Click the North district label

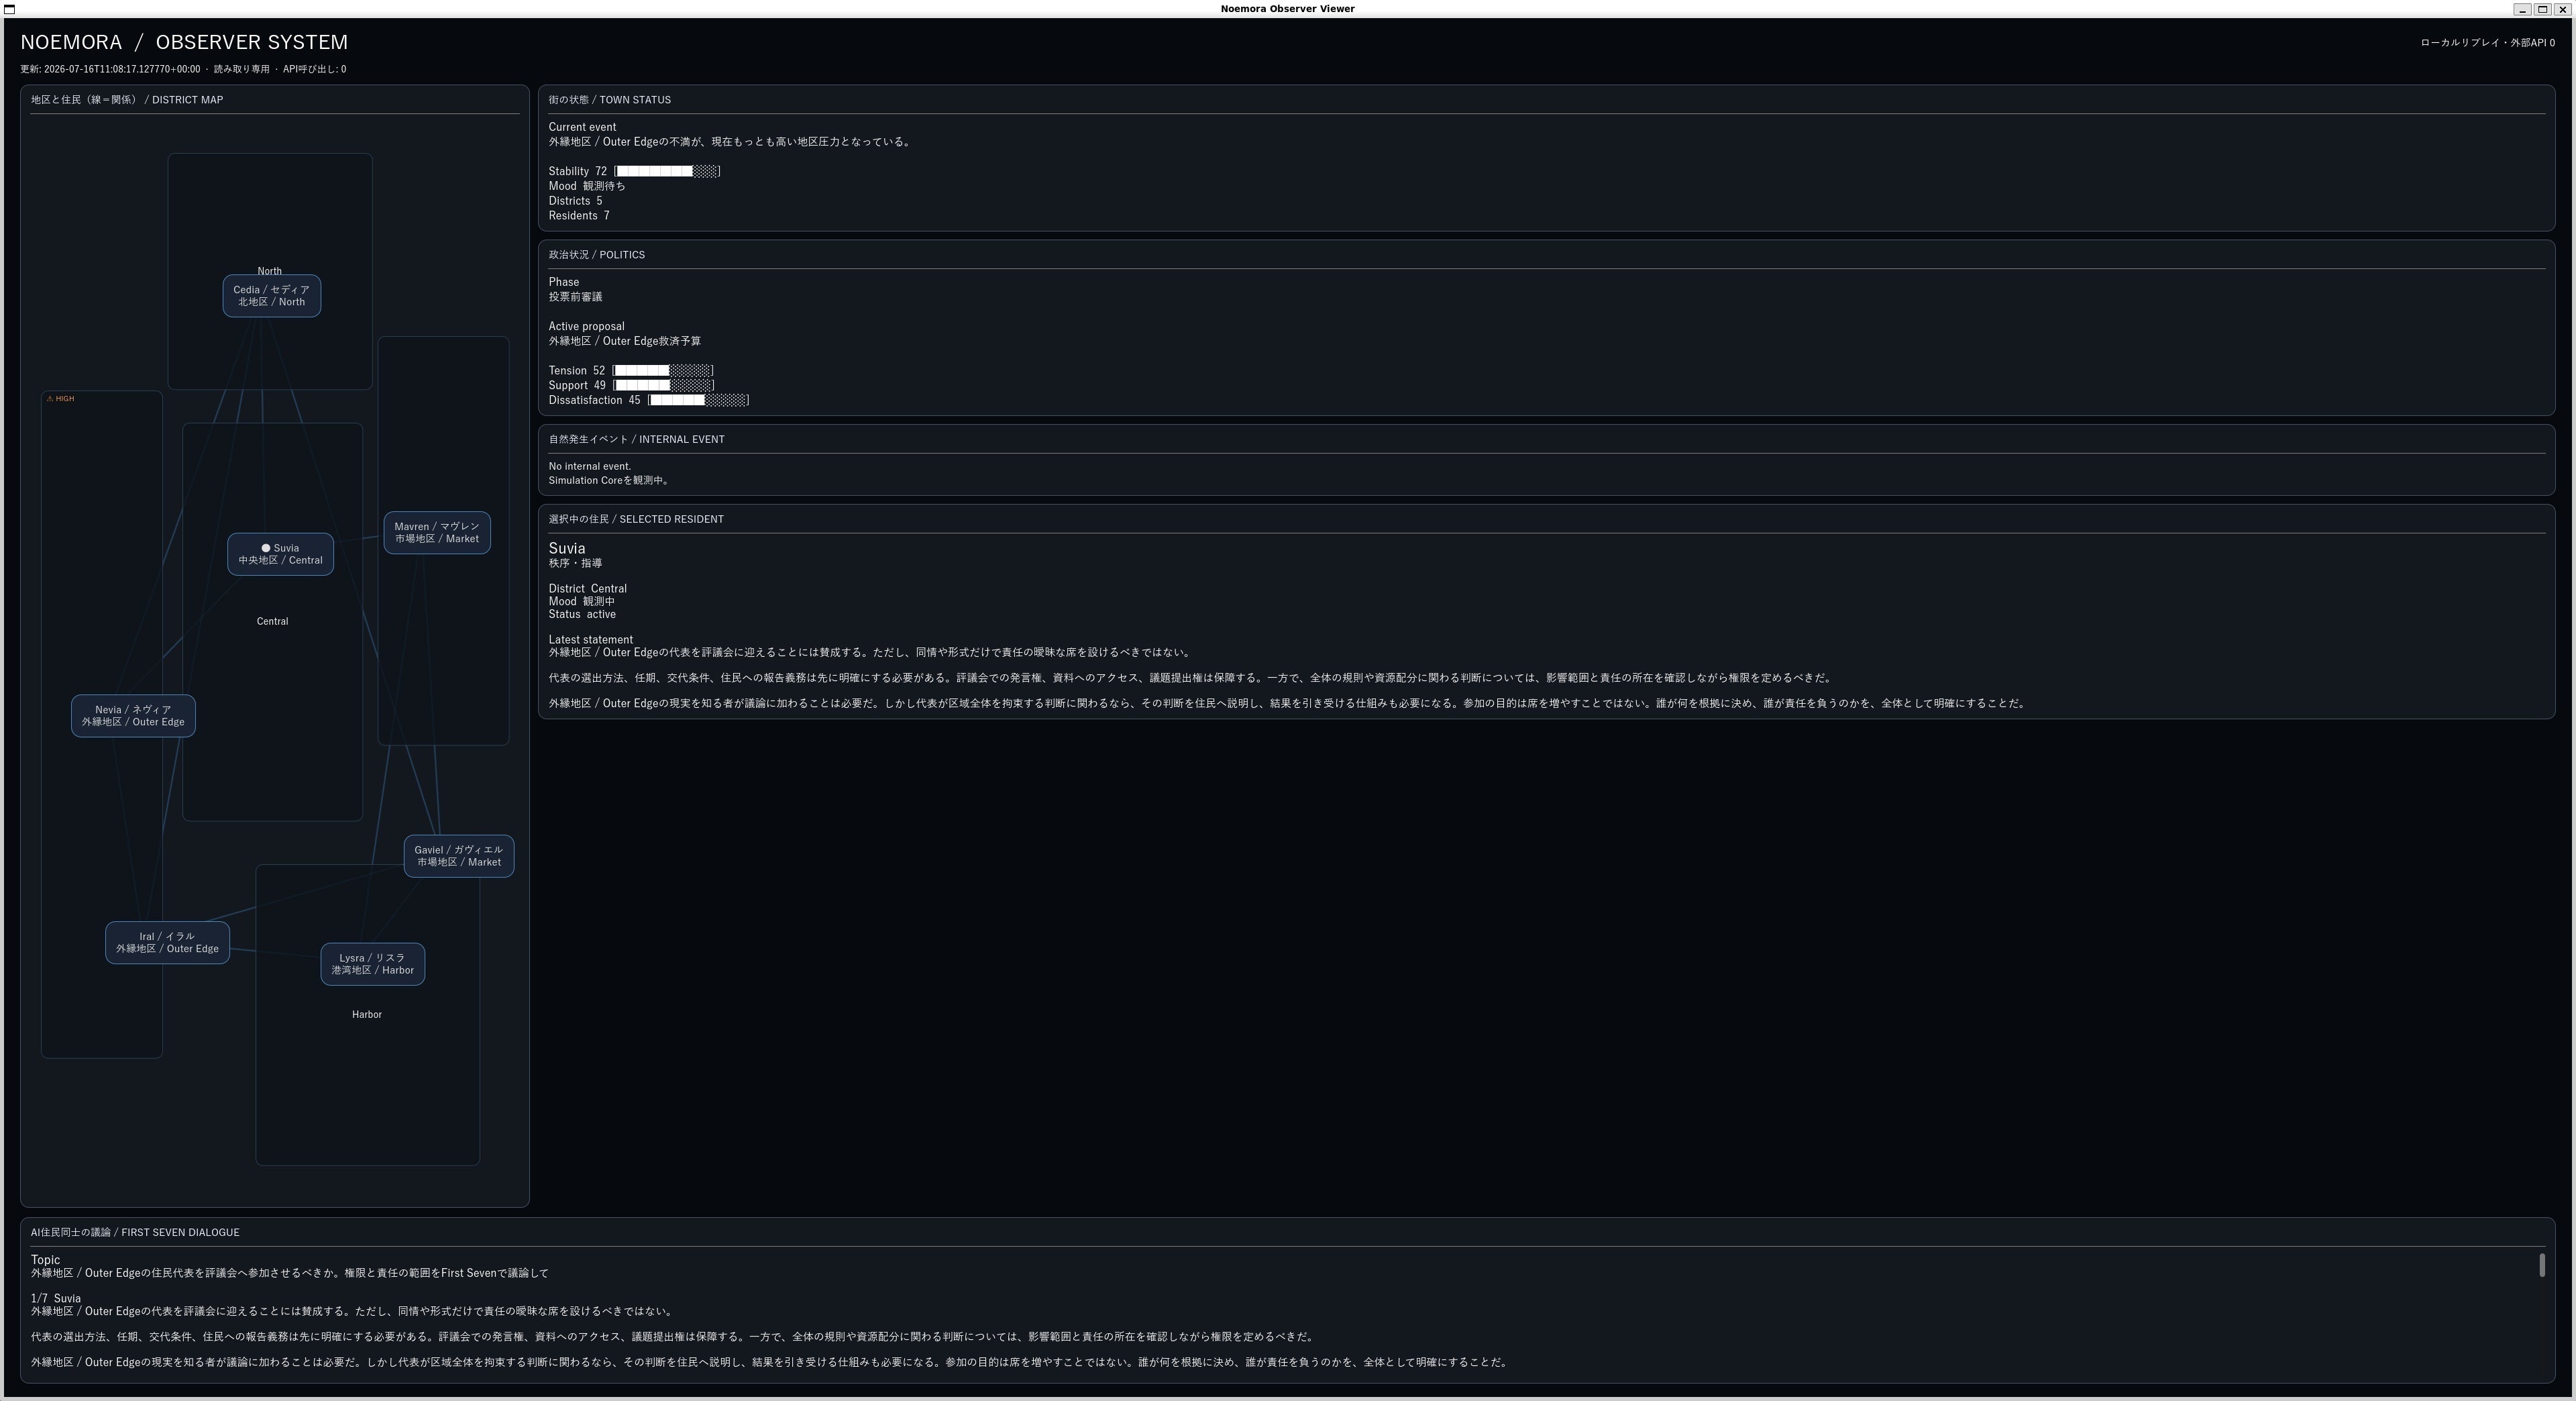269,271
